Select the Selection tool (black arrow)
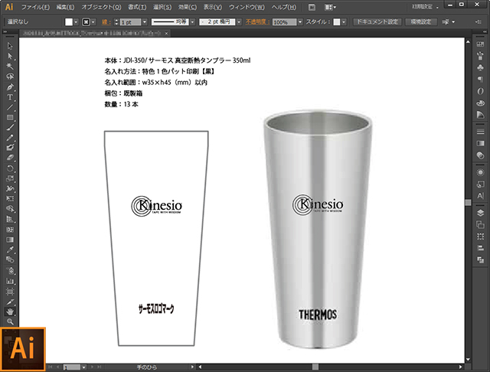Image resolution: width=490 pixels, height=372 pixels. click(x=10, y=46)
